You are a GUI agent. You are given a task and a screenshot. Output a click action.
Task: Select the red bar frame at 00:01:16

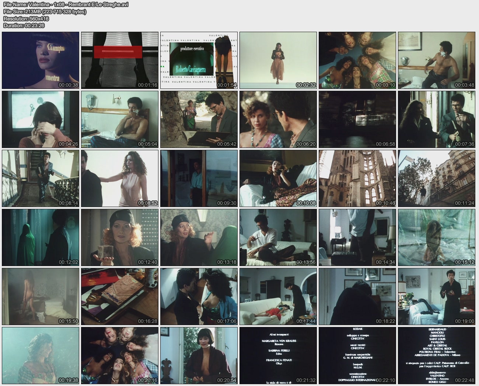tap(120, 60)
